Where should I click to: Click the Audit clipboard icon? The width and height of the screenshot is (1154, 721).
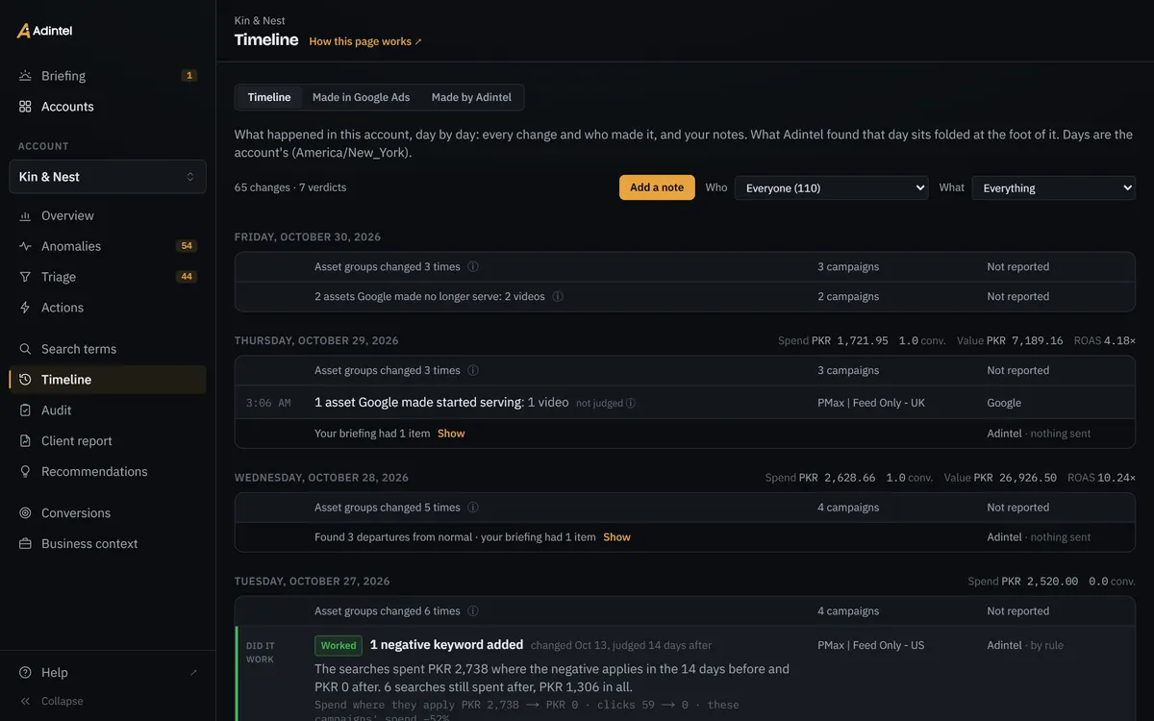[25, 411]
